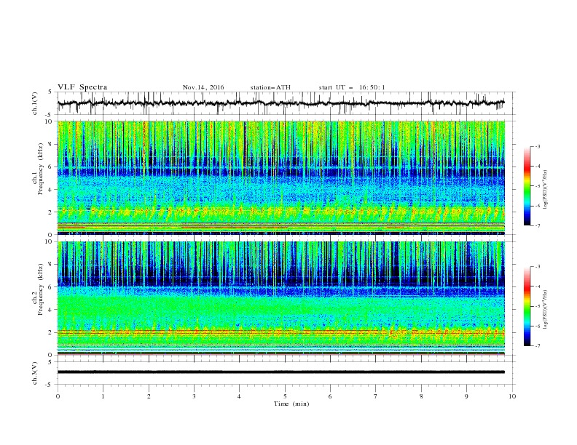Viewport: 577px width, 445px height.
Task: Click the time axis tick label "4"
Action: tap(240, 396)
